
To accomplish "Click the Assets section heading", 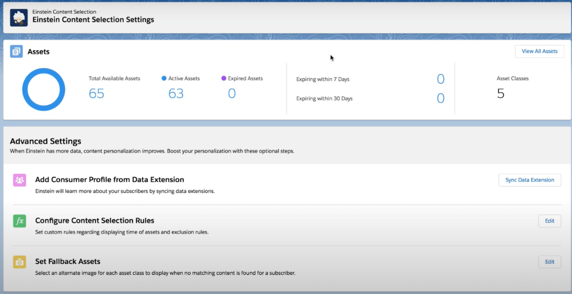I will point(38,51).
